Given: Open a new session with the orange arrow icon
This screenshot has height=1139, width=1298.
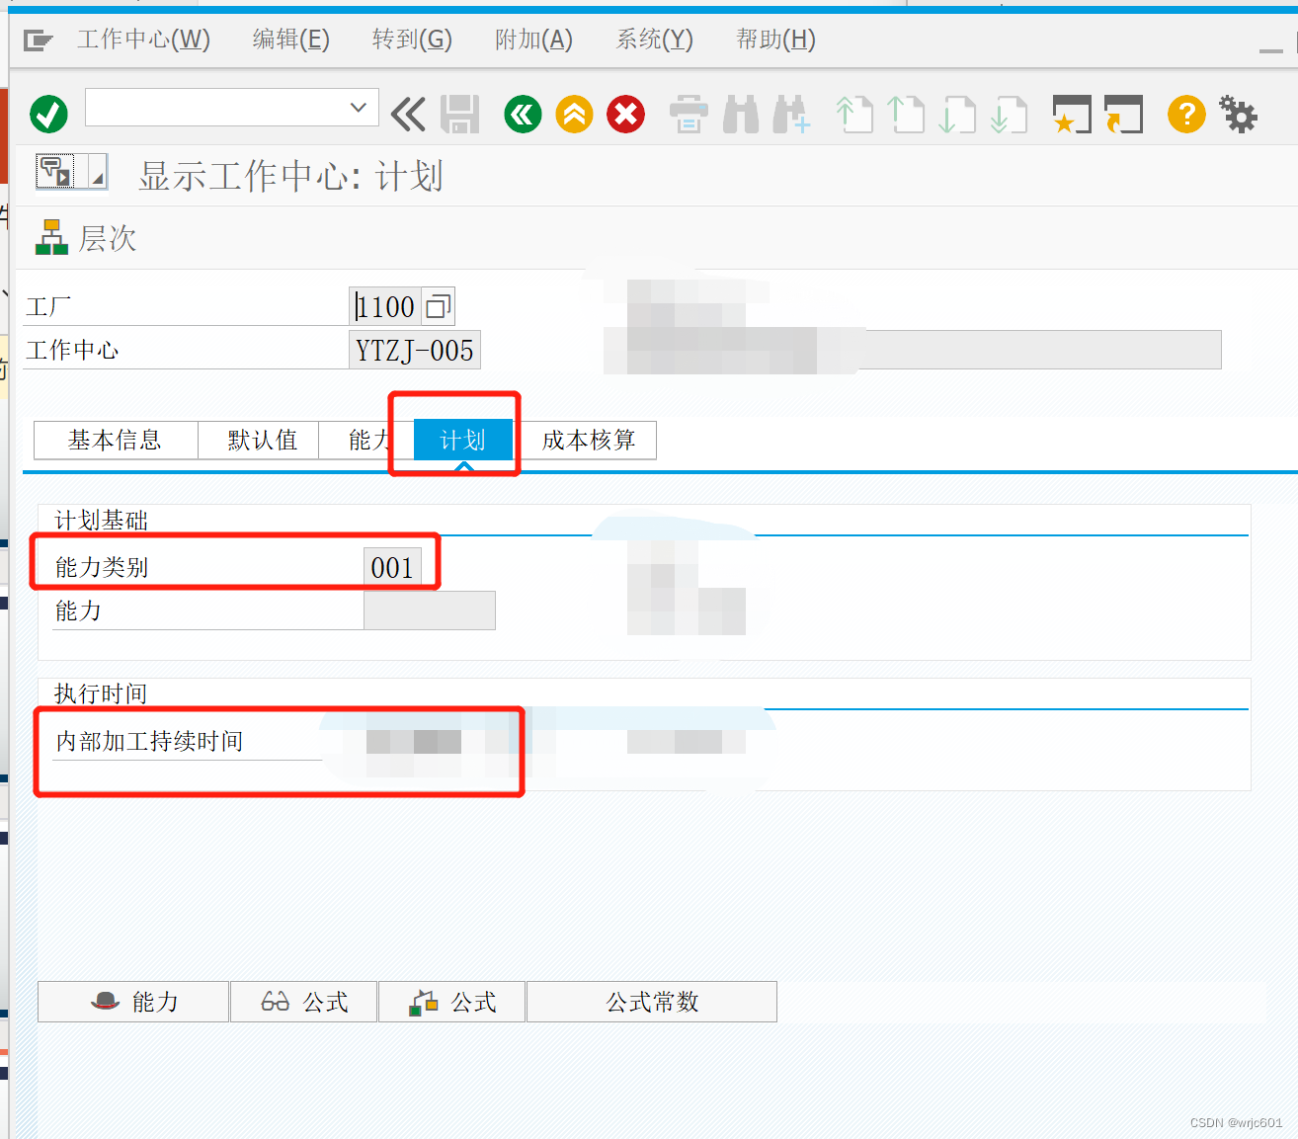Looking at the screenshot, I should tap(1123, 114).
